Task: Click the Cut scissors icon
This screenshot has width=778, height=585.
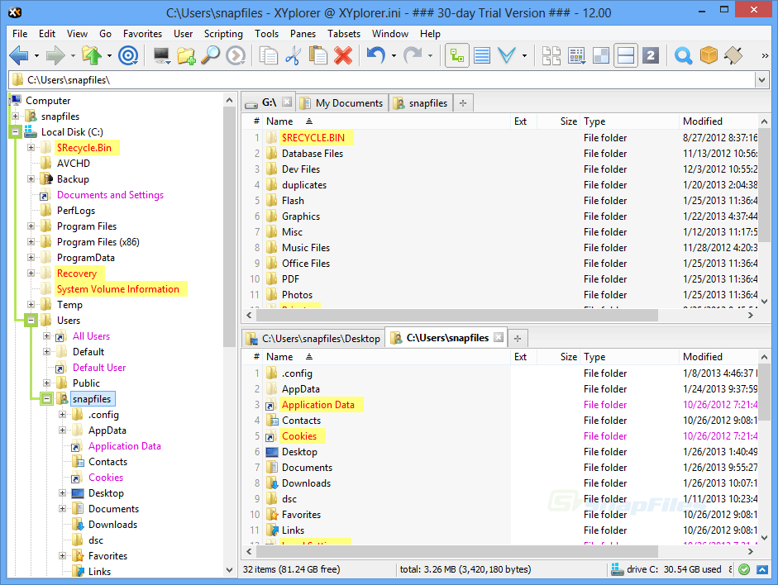Action: (293, 55)
